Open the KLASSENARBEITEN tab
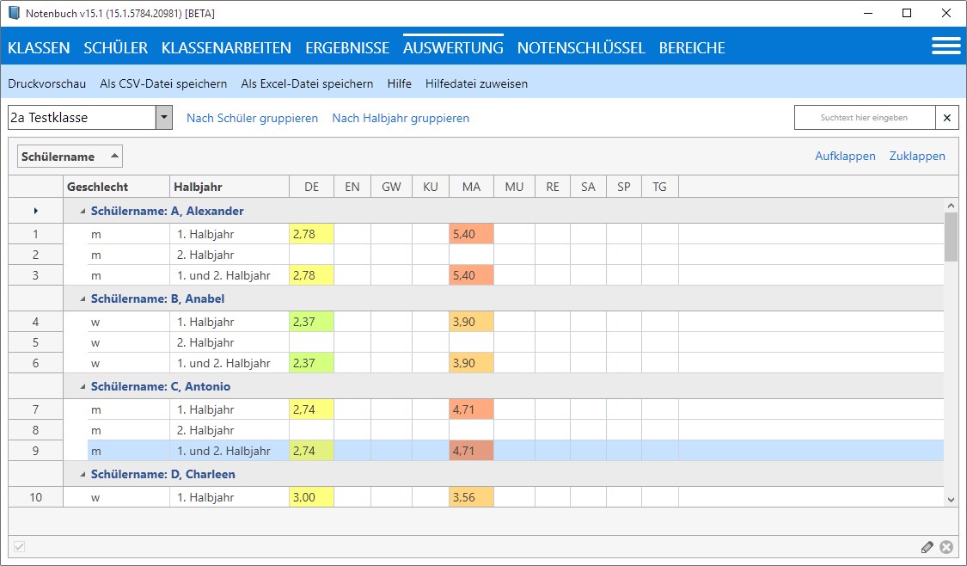Viewport: 967px width, 566px height. click(x=226, y=48)
